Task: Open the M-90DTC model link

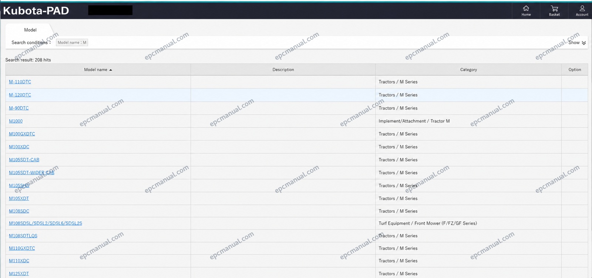Action: point(18,108)
